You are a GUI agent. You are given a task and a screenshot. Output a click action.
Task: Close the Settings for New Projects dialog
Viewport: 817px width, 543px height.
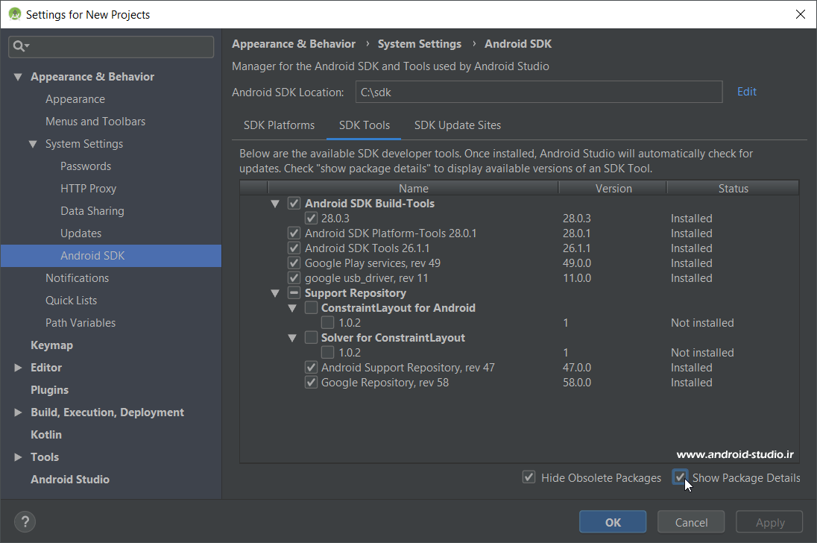801,14
